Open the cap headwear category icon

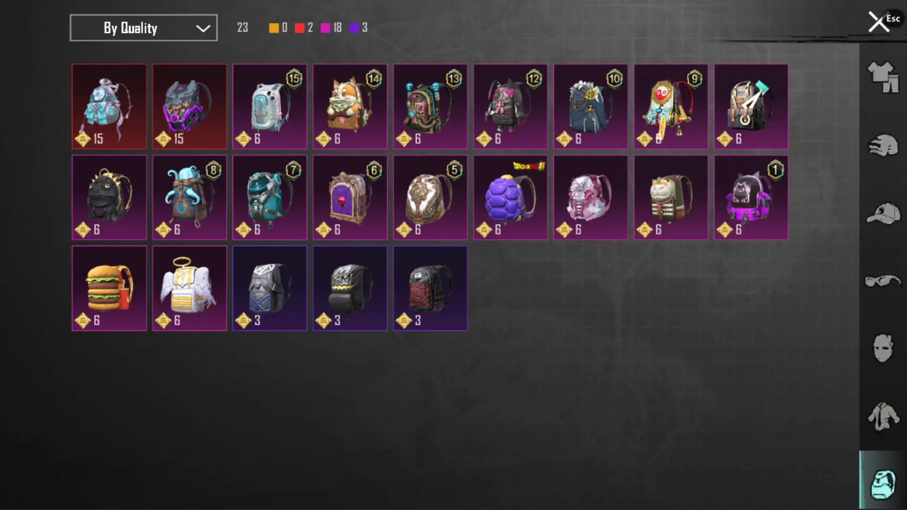tap(883, 213)
